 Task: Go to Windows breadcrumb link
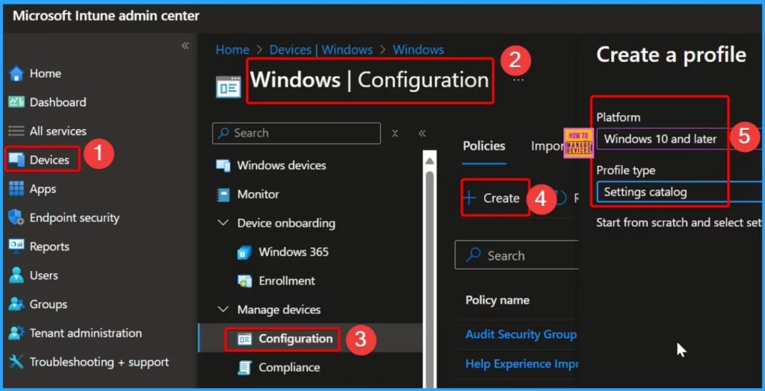[418, 50]
